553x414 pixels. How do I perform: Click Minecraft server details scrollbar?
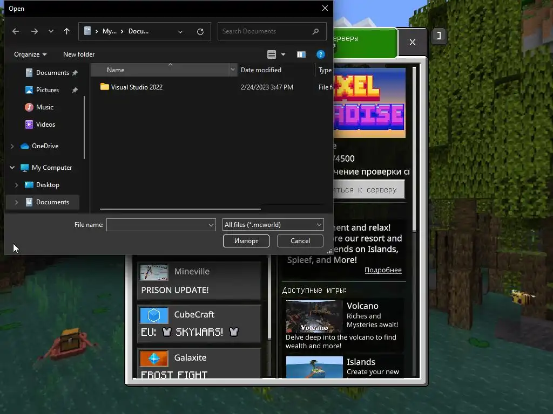point(414,149)
